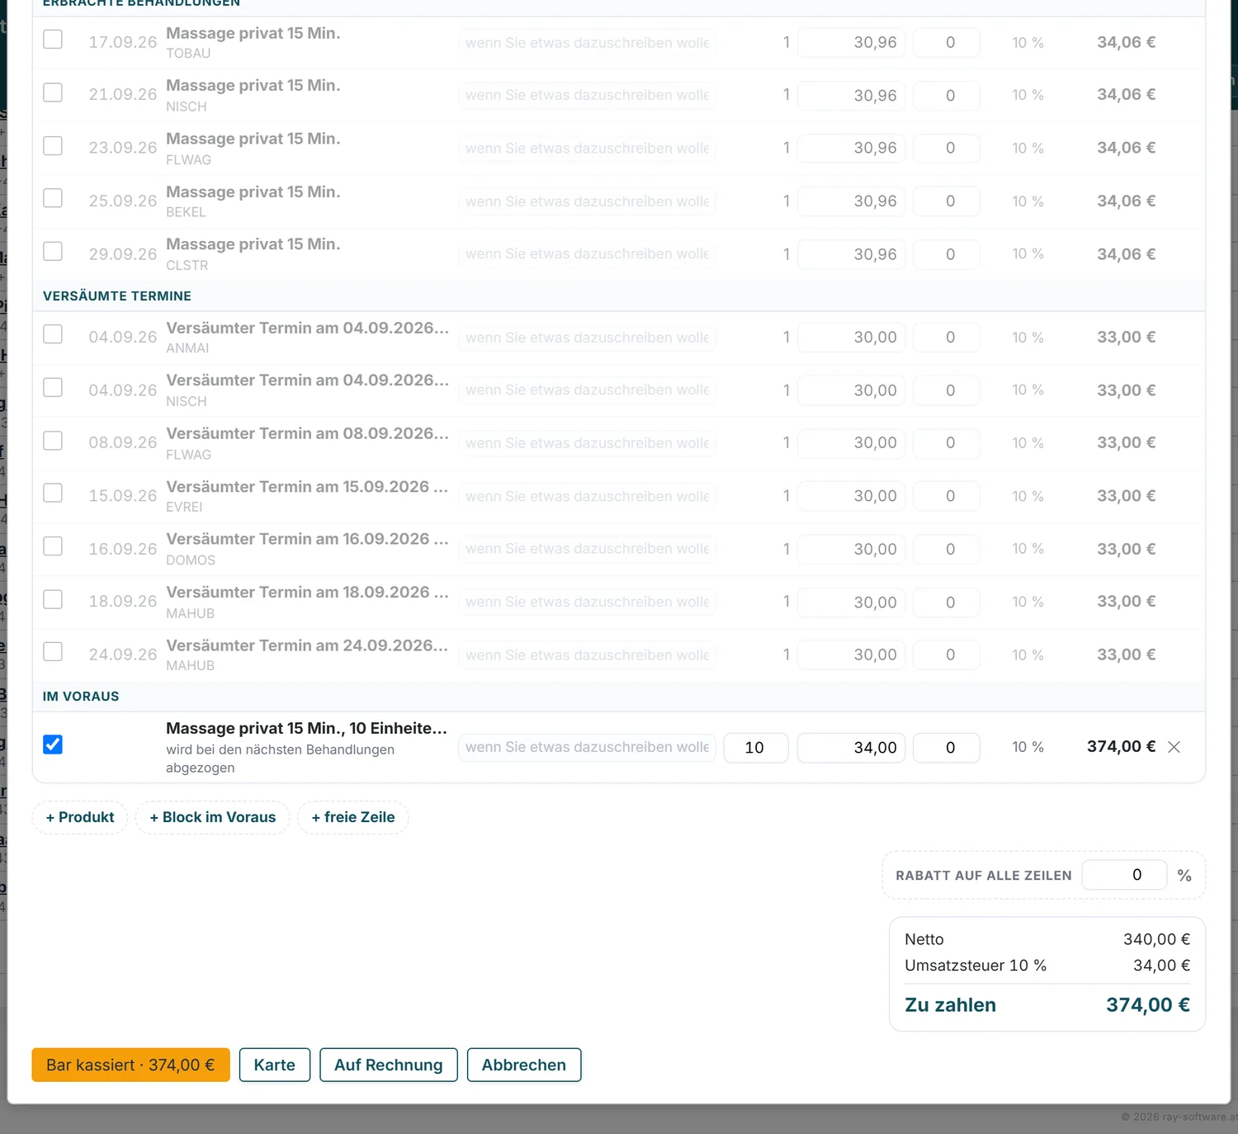The width and height of the screenshot is (1238, 1134).
Task: Click the 18.09.26 MAHUB row total 33,00 €
Action: tap(1126, 602)
